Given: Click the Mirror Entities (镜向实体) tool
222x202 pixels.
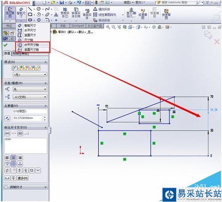Looking at the screenshot, I should pos(102,9).
